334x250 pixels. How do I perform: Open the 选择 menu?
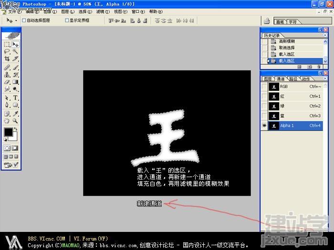pyautogui.click(x=85, y=11)
